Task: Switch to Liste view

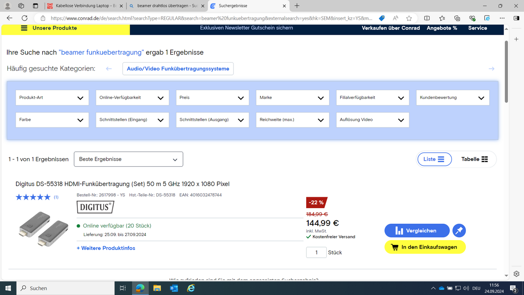Action: click(434, 159)
